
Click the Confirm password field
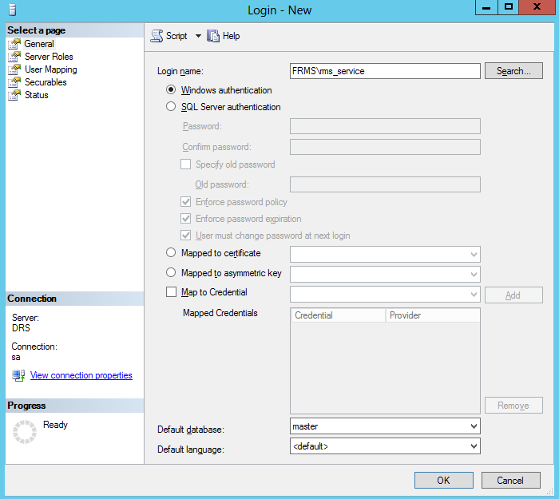[385, 147]
